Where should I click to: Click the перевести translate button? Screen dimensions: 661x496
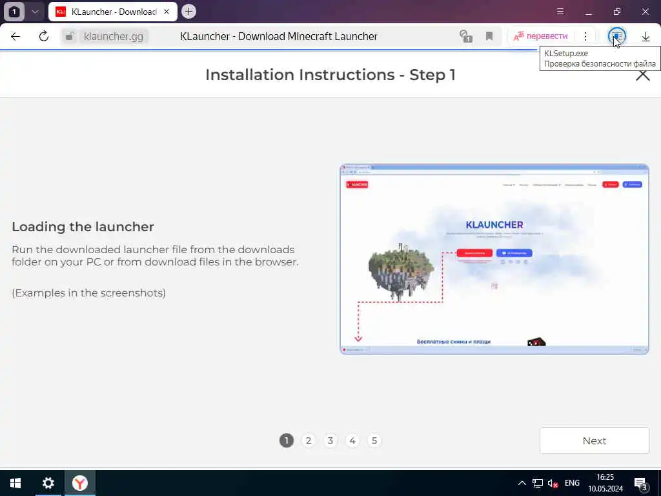(540, 36)
